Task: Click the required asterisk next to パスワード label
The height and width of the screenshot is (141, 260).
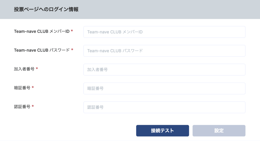Action: [x=72, y=50]
